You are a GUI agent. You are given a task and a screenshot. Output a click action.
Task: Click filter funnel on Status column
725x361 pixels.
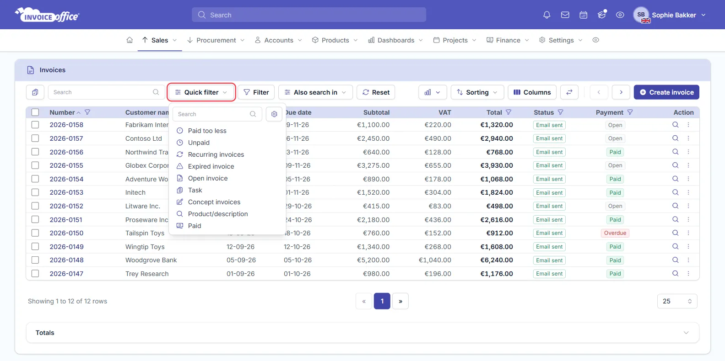click(560, 112)
